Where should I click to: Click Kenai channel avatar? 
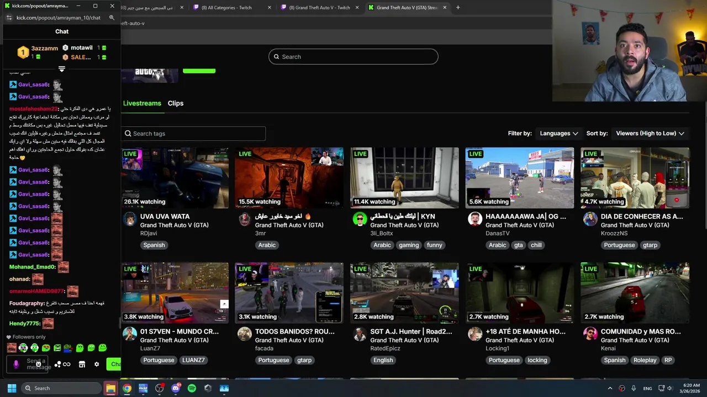[x=590, y=334]
